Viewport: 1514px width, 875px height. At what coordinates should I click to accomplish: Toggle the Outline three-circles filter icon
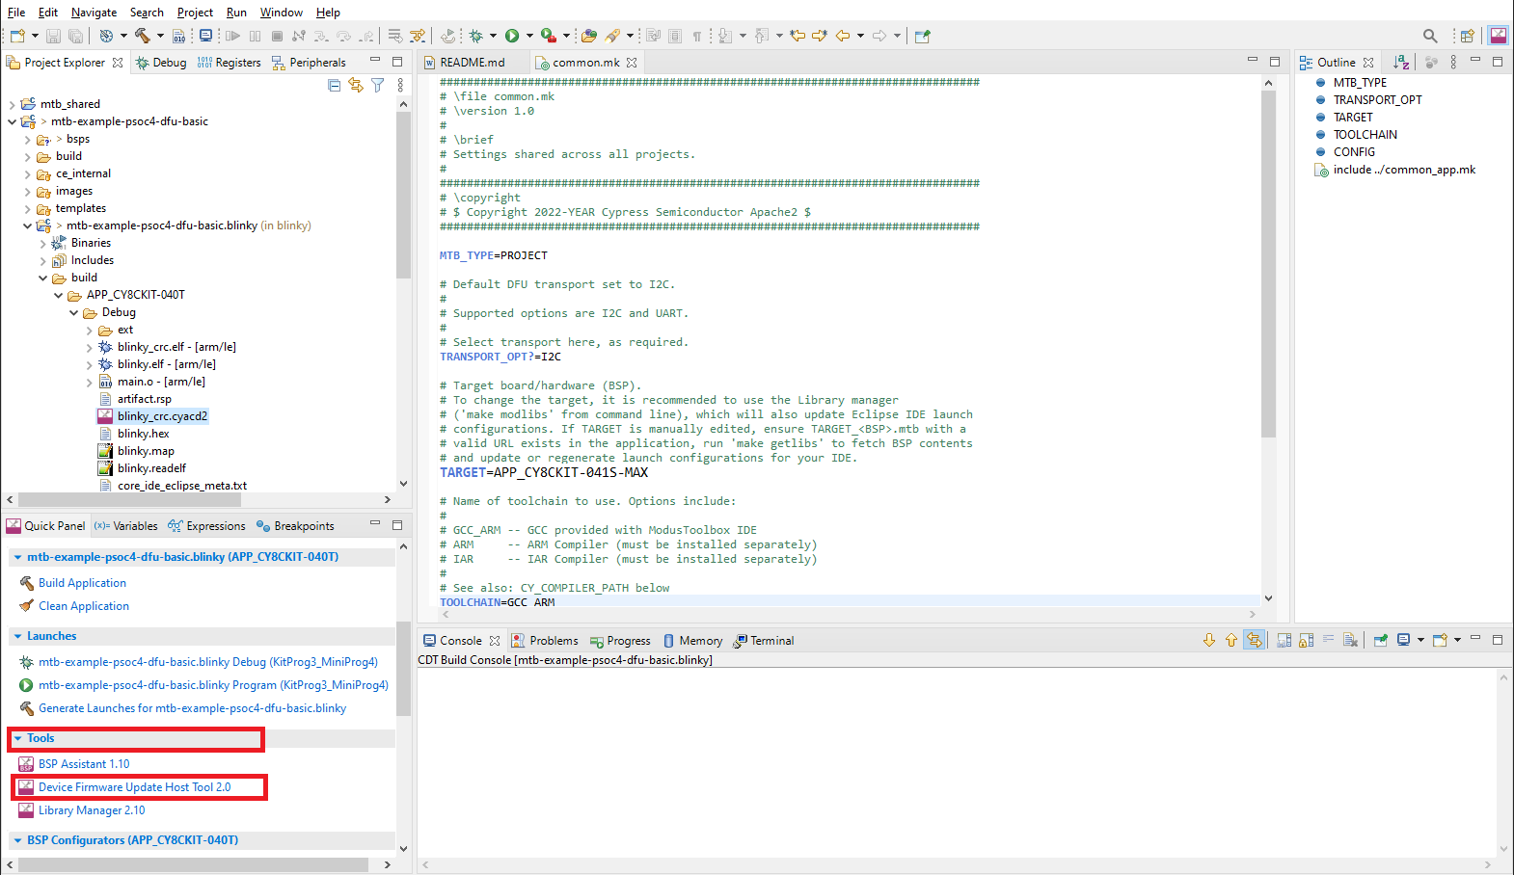(x=1431, y=62)
